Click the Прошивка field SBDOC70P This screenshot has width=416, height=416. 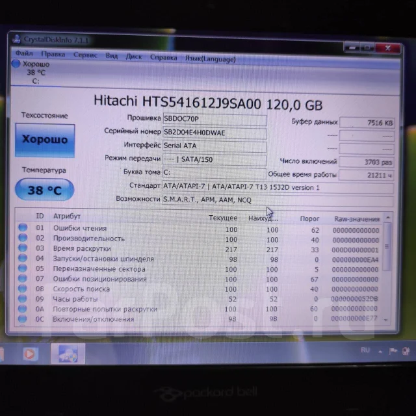(x=214, y=120)
